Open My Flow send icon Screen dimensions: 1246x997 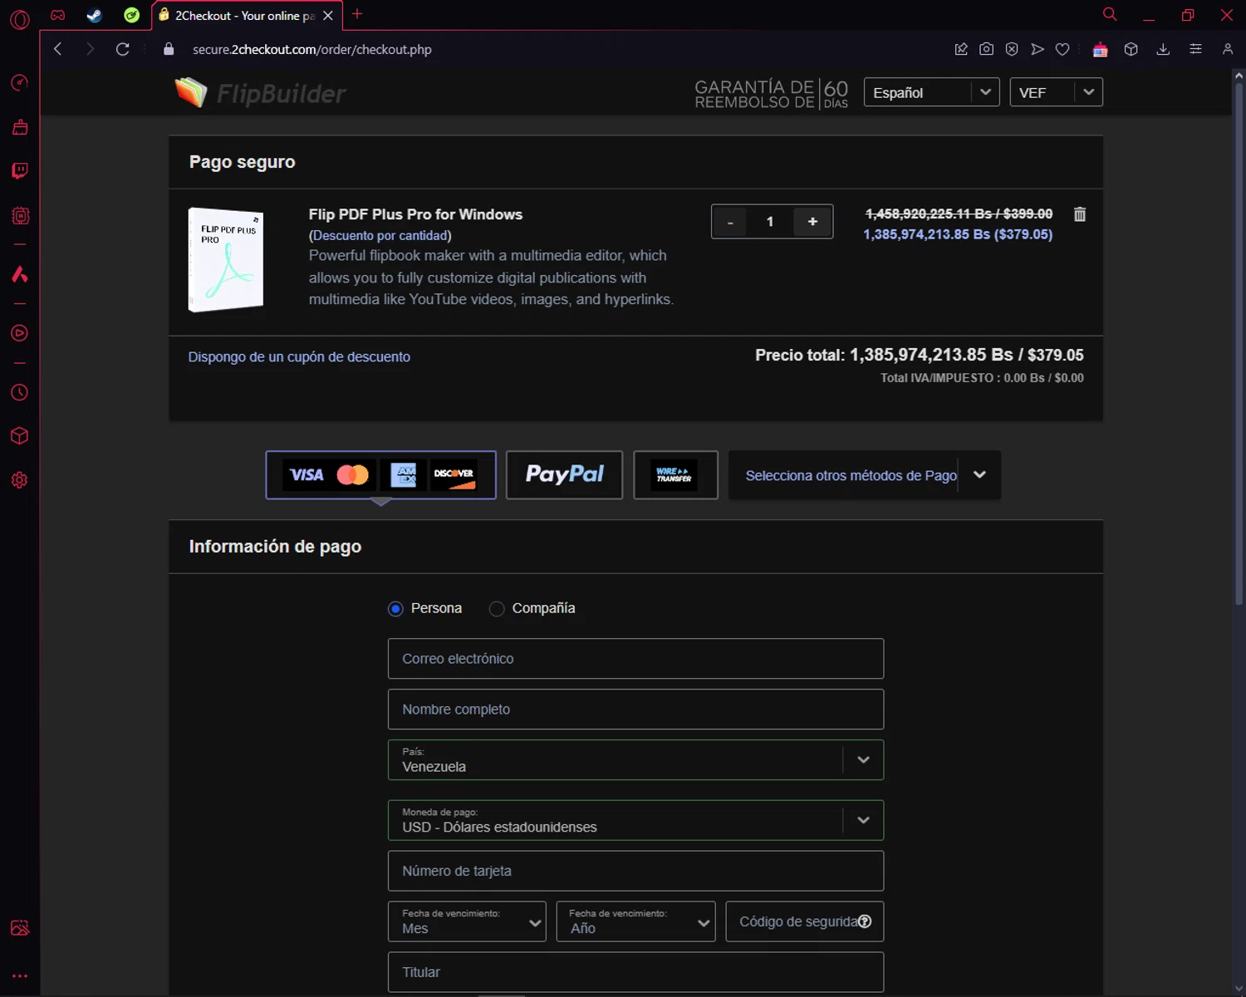(x=1038, y=49)
